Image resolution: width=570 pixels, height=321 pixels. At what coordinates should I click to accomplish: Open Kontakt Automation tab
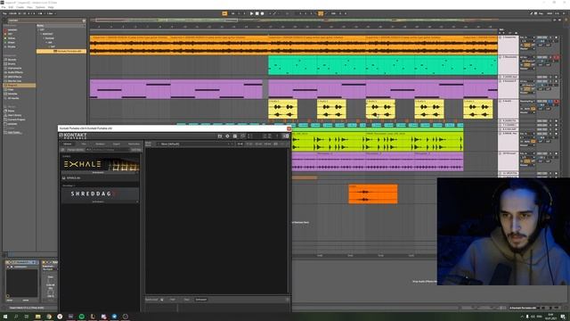click(x=134, y=144)
